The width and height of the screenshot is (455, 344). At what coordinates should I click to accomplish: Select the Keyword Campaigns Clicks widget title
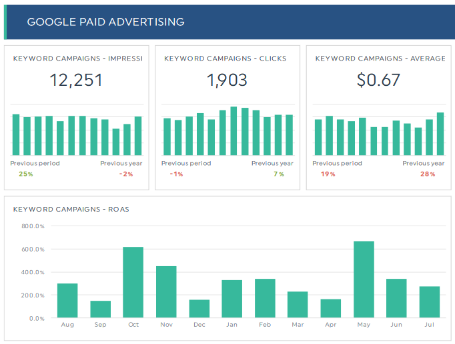click(225, 59)
